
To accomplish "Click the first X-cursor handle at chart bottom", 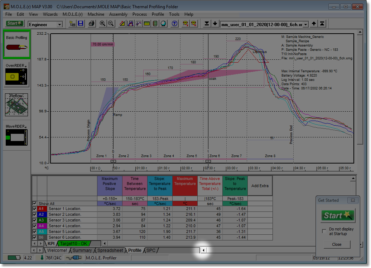I will pos(113,161).
